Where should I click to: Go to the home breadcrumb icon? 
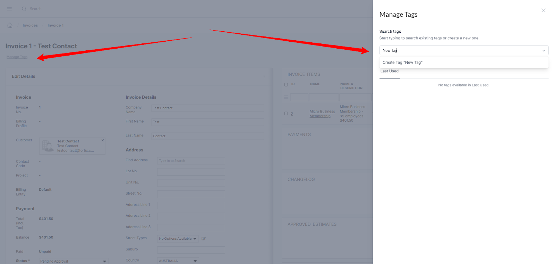(x=10, y=25)
